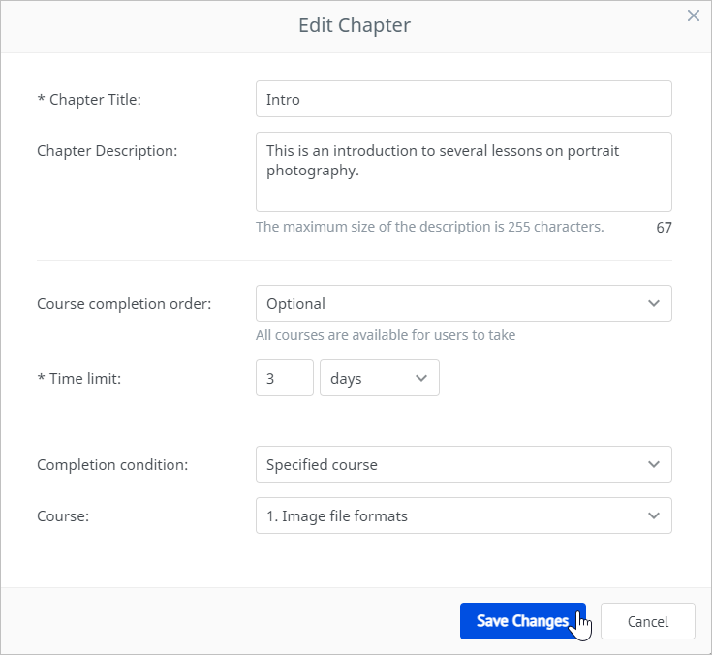Click the Course completion order label
This screenshot has height=655, width=712.
tap(124, 303)
